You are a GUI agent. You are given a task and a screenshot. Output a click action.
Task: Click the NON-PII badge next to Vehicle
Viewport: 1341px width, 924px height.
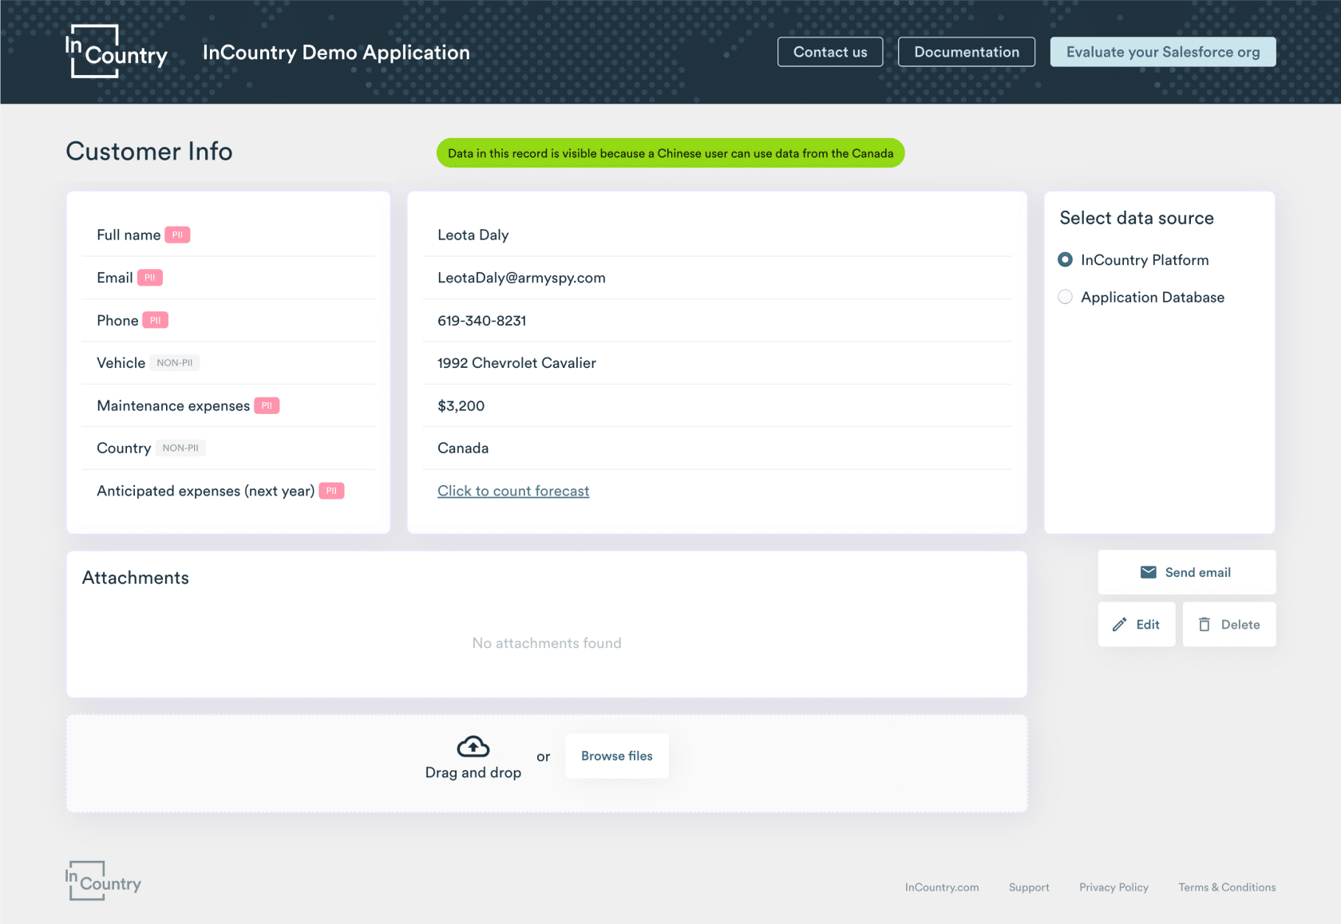tap(175, 362)
